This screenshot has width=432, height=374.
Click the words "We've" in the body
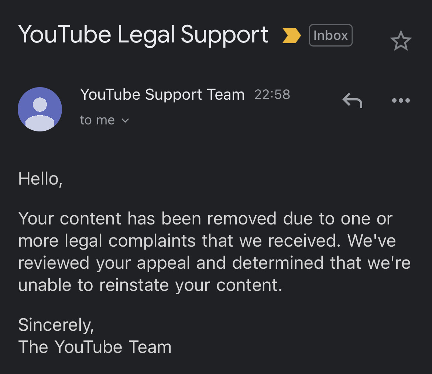(x=371, y=241)
